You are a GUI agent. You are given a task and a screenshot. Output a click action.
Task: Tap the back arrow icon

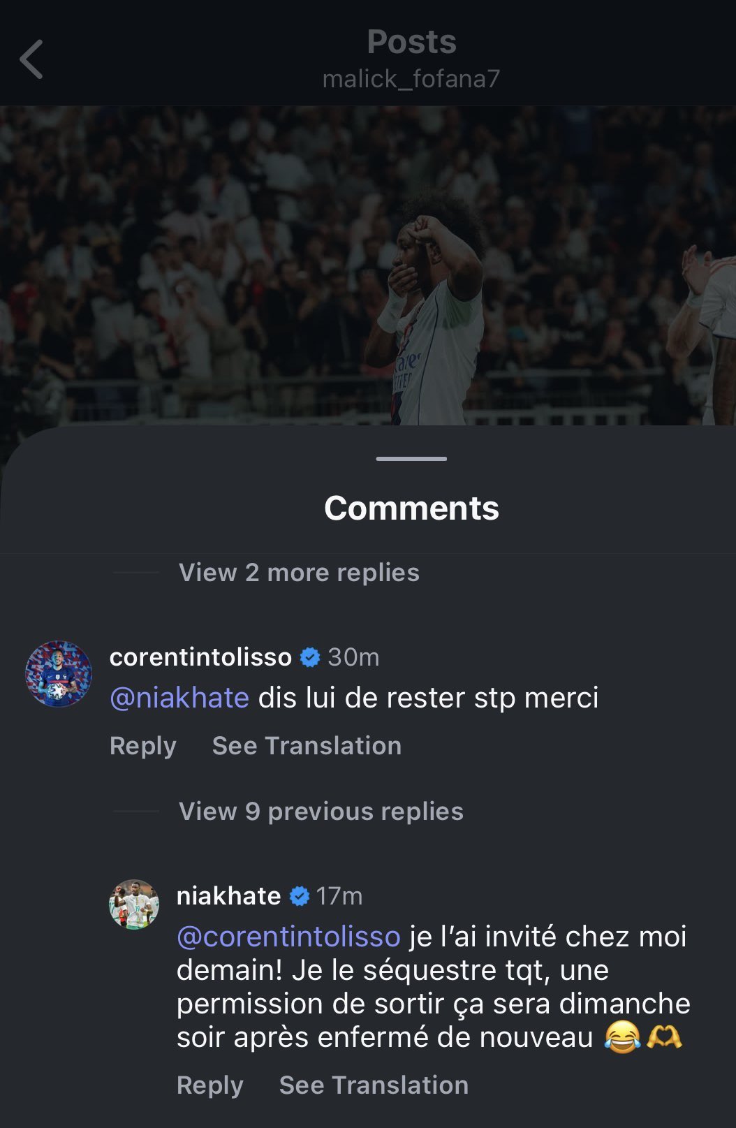31,59
